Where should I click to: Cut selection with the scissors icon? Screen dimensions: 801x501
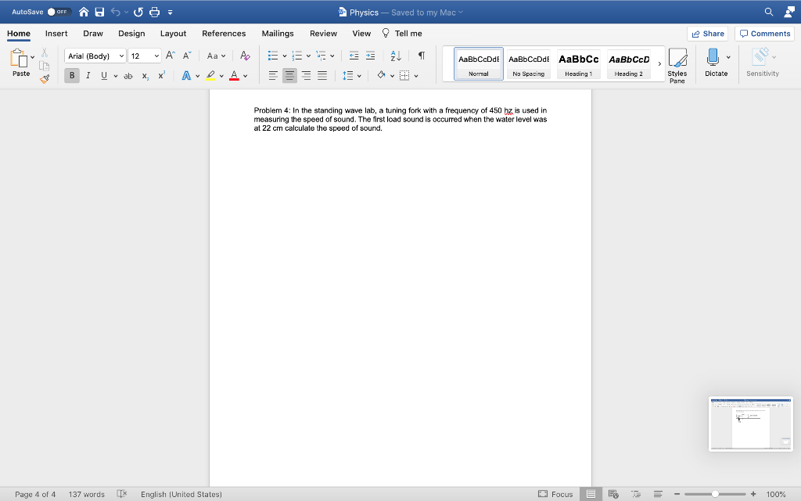click(45, 52)
